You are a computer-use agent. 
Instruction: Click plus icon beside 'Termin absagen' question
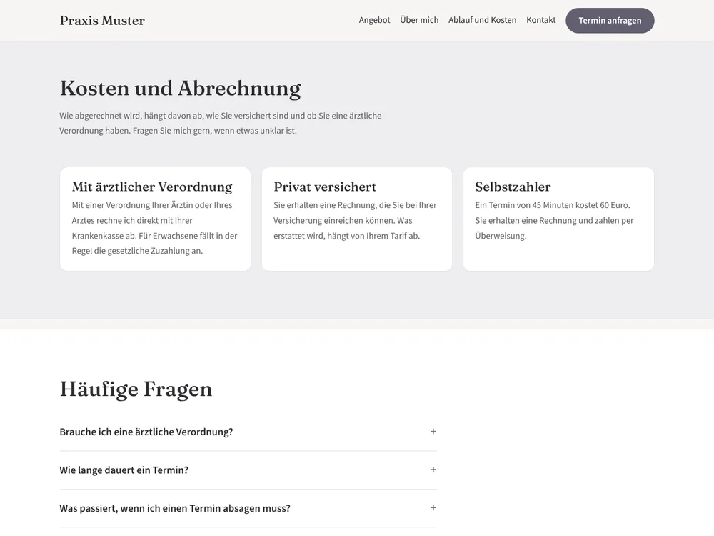click(433, 507)
